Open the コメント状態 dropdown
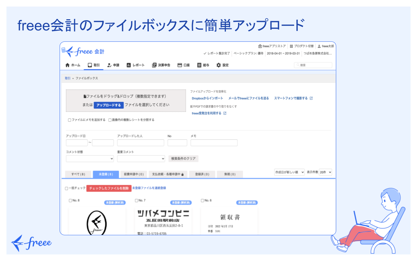 [90, 159]
